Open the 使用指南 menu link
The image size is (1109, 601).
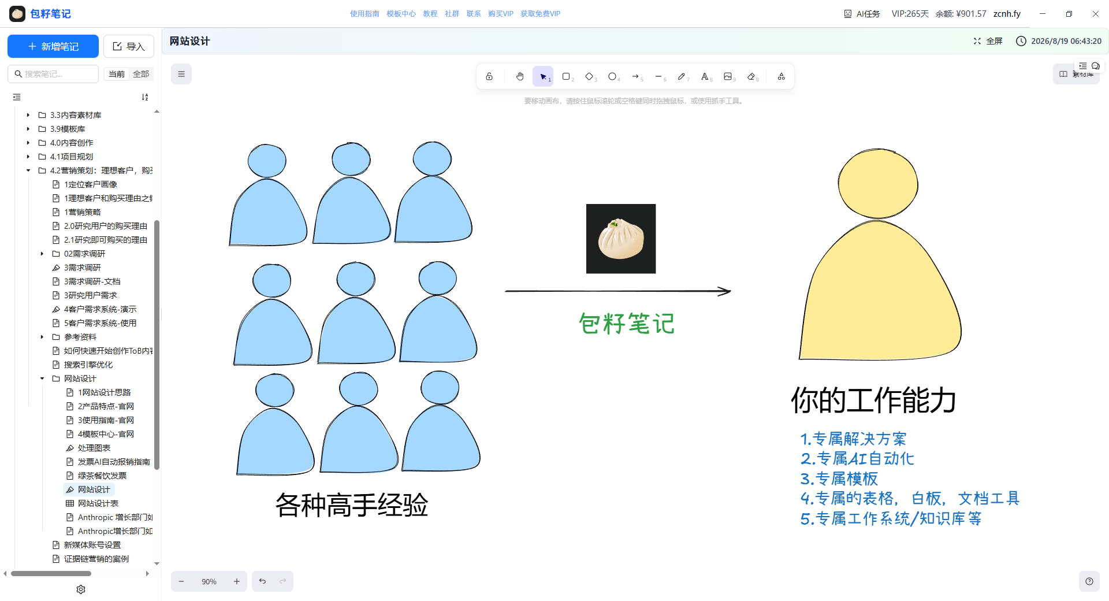click(364, 14)
